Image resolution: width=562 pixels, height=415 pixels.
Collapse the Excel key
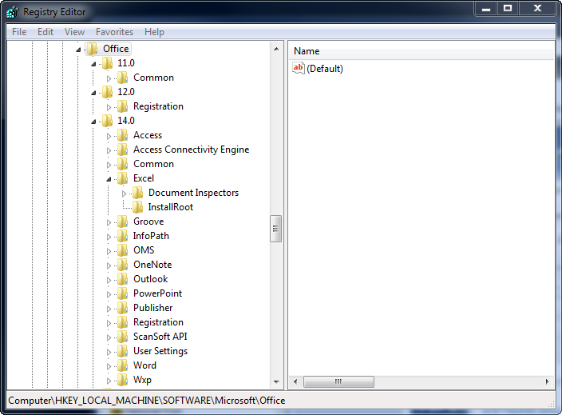point(109,179)
